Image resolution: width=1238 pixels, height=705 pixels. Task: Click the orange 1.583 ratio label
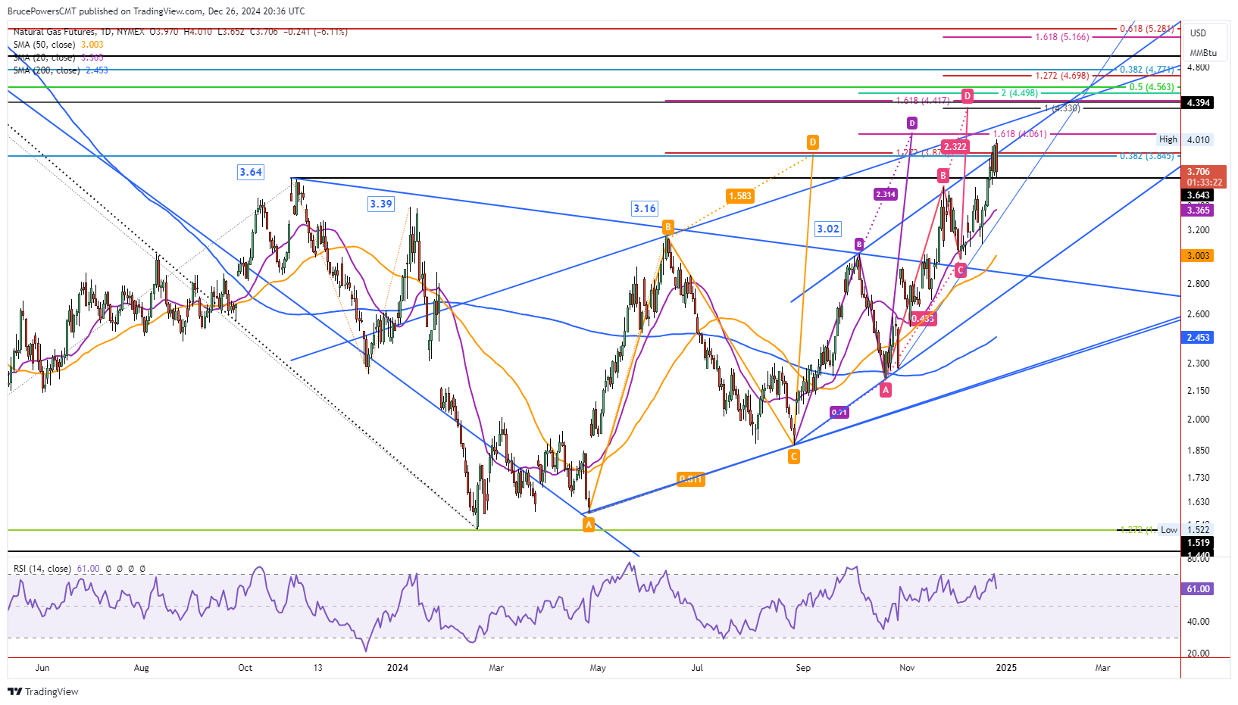tap(739, 196)
